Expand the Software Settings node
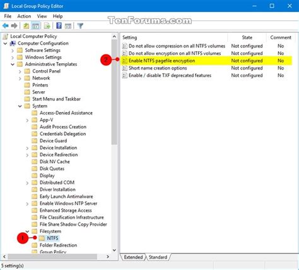This screenshot has height=270, width=299. pyautogui.click(x=13, y=51)
